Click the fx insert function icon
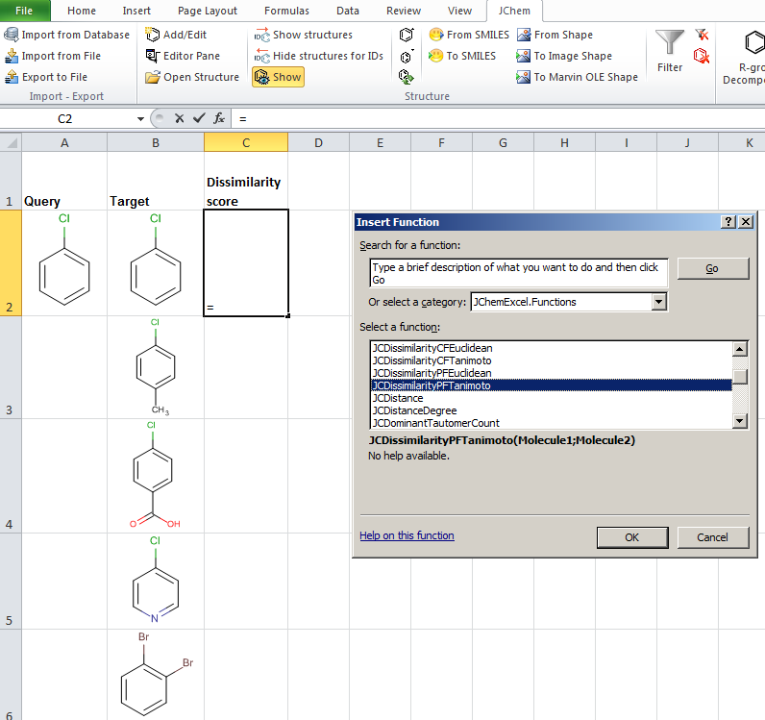The width and height of the screenshot is (765, 720). pos(219,118)
